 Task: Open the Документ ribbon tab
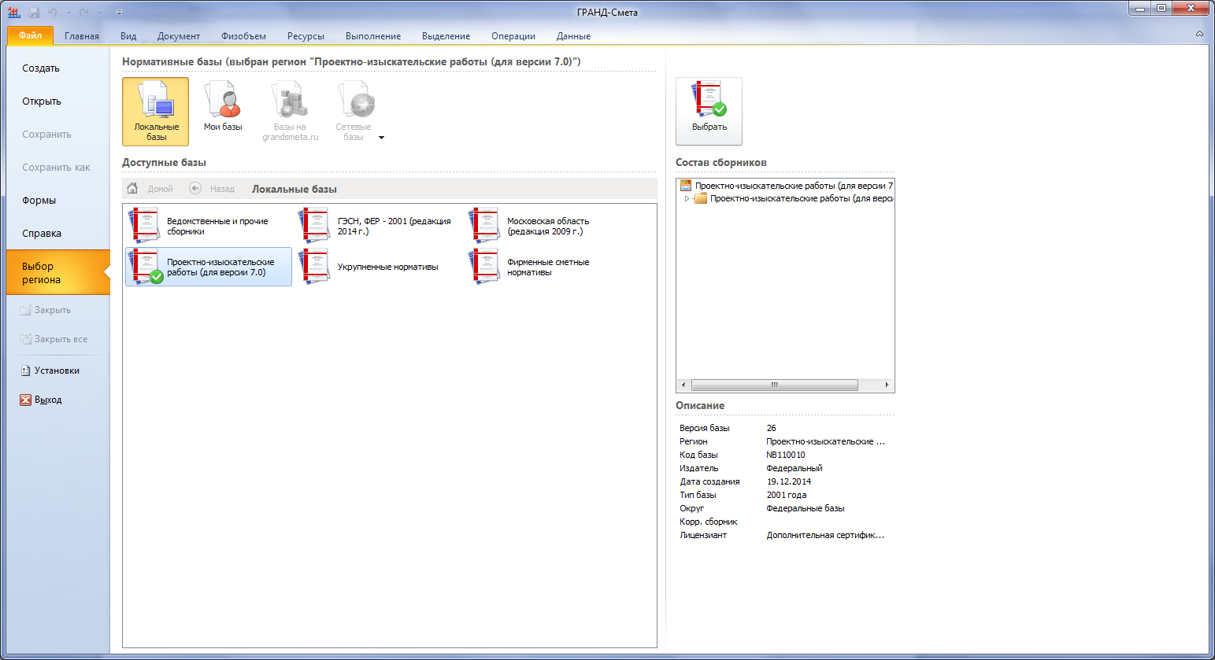coord(179,36)
